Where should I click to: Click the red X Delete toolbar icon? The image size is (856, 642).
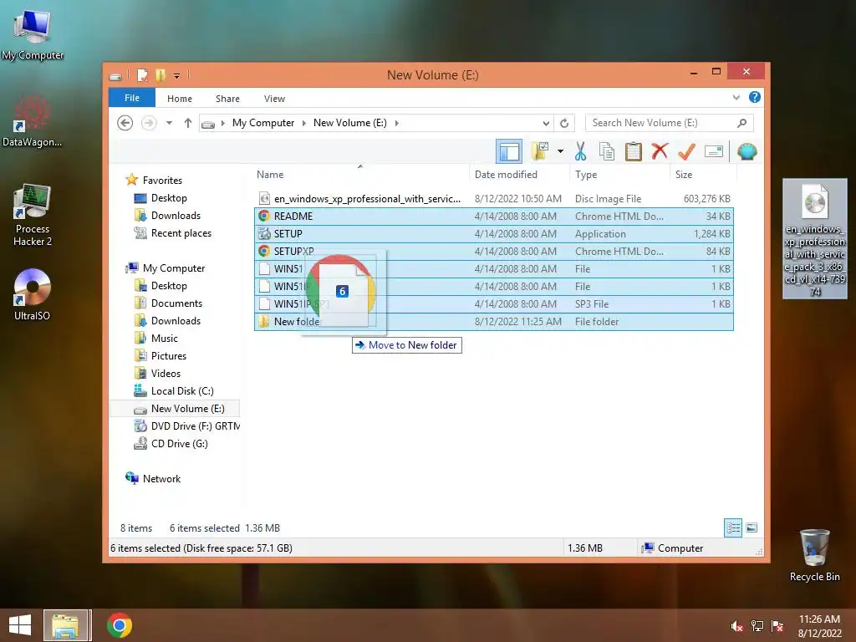coord(660,150)
